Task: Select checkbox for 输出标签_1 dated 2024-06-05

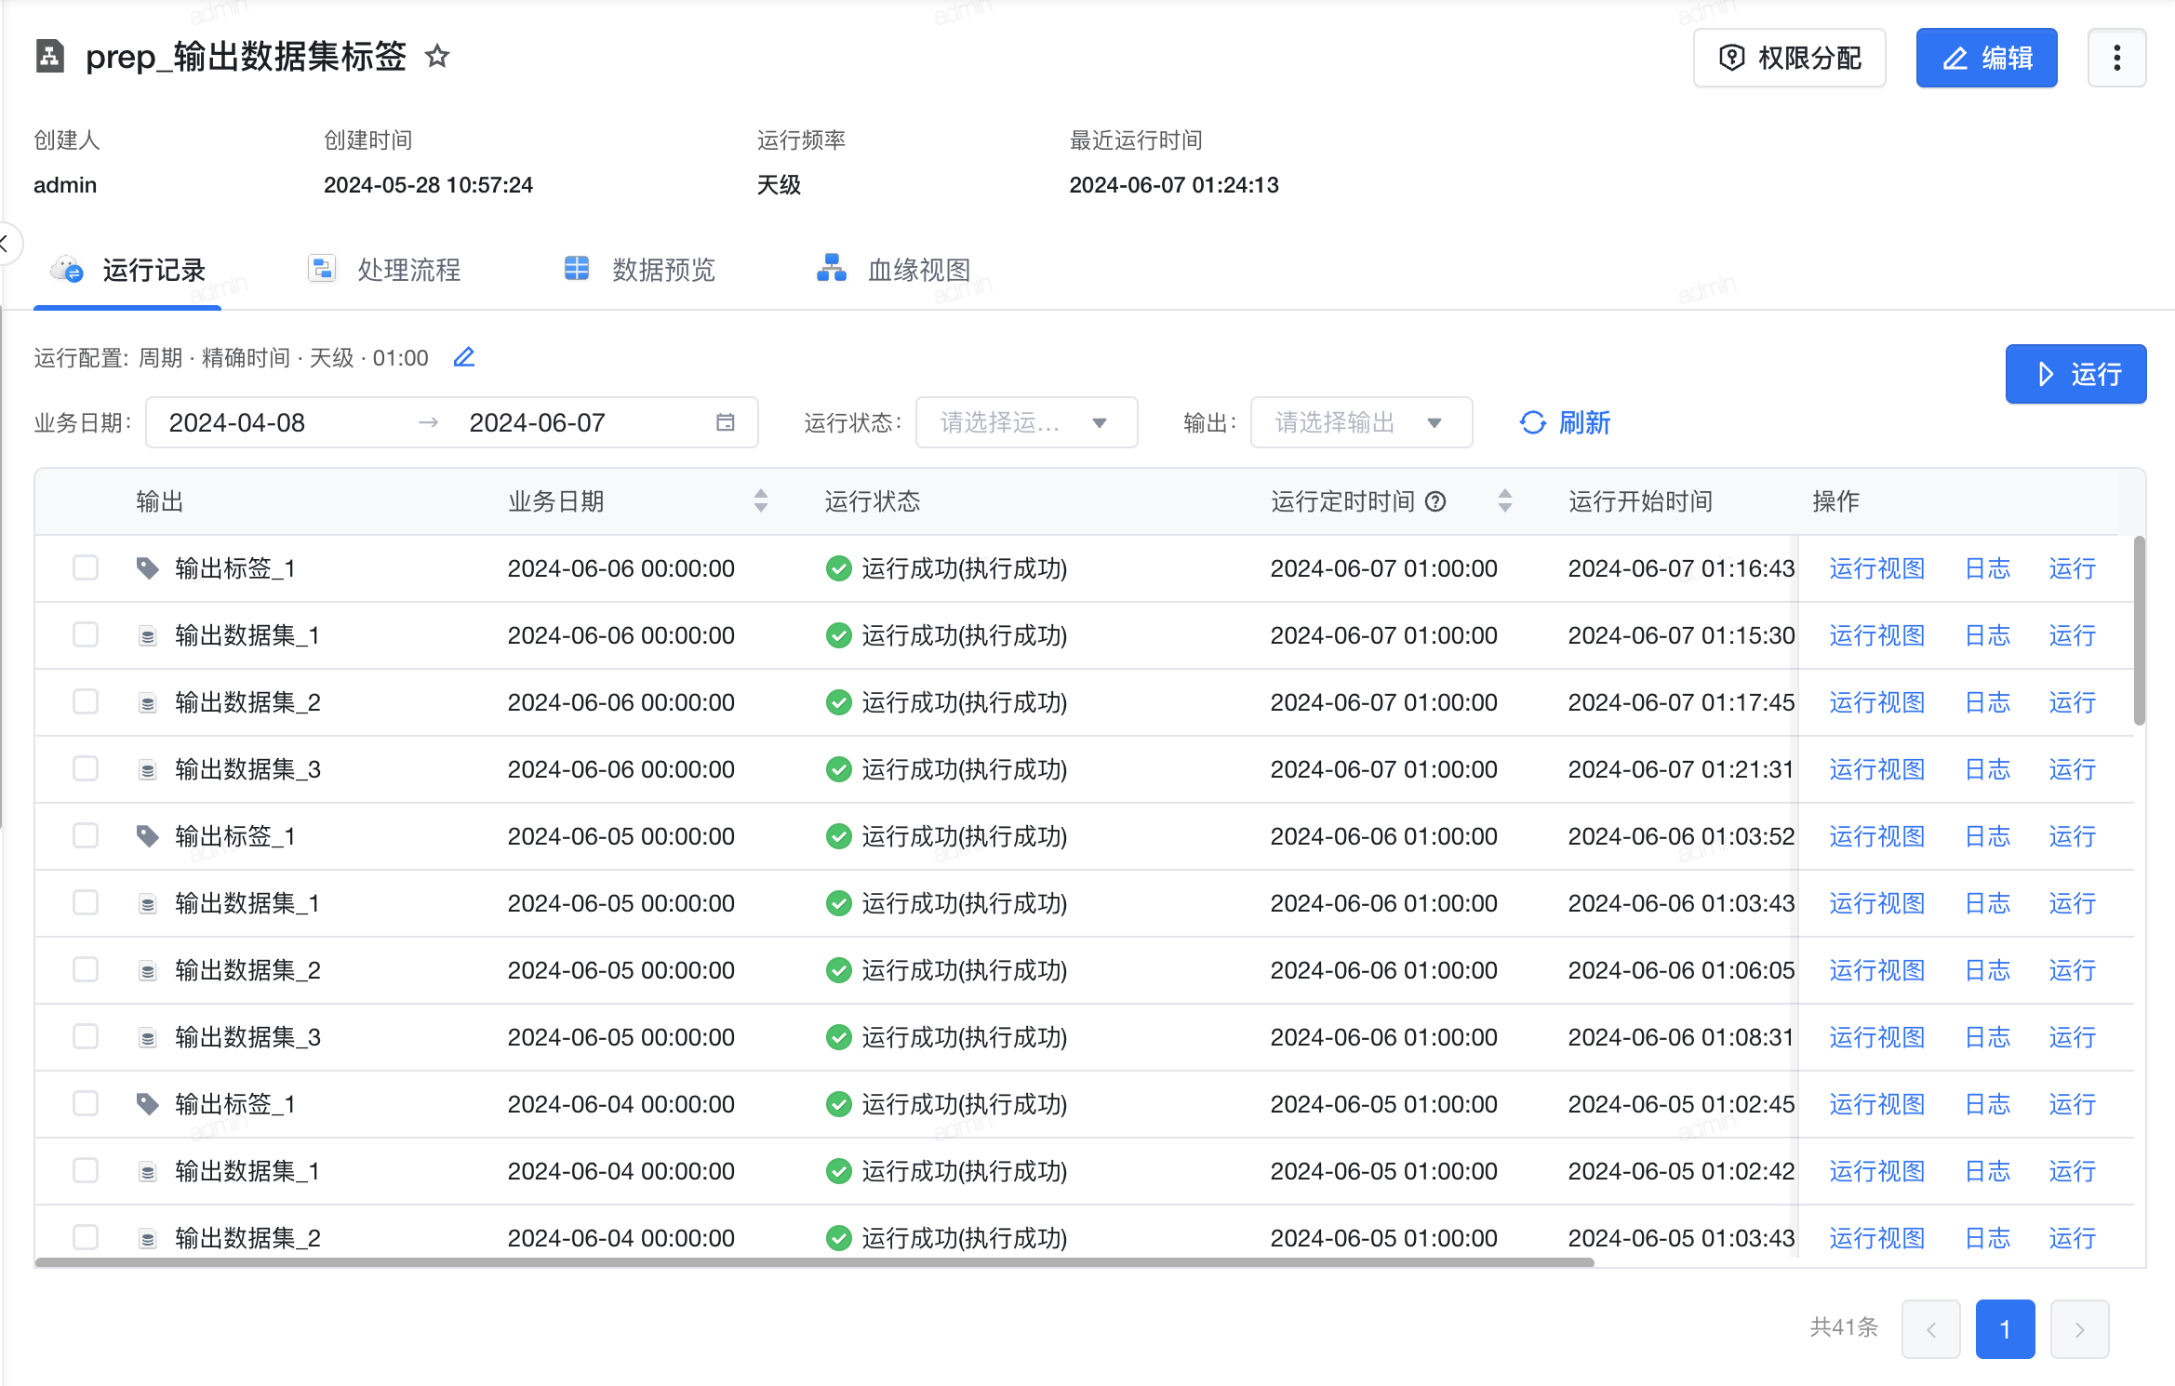Action: tap(86, 835)
